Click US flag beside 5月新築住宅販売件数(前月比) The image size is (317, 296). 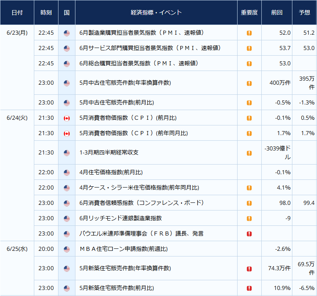(67, 288)
